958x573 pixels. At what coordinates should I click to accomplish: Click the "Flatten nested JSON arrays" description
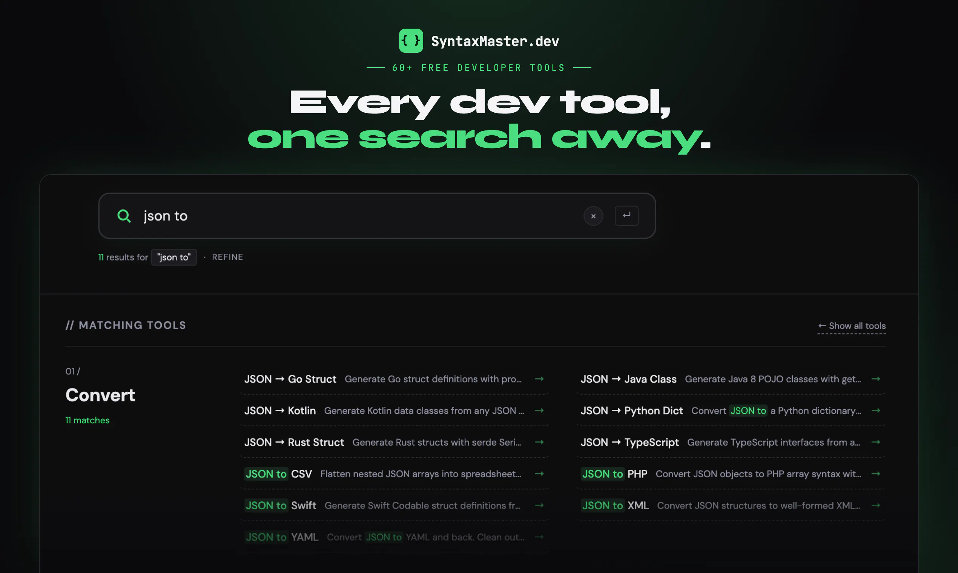tap(421, 474)
